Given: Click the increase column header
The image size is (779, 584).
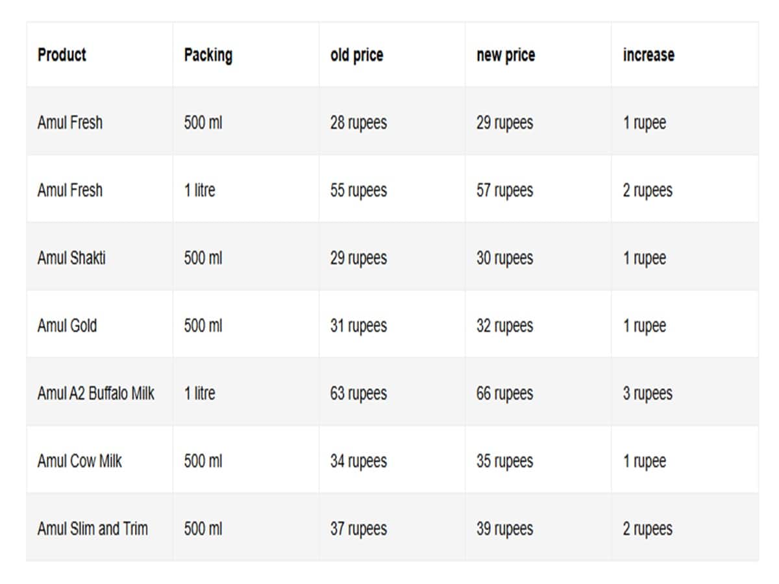Looking at the screenshot, I should point(685,55).
